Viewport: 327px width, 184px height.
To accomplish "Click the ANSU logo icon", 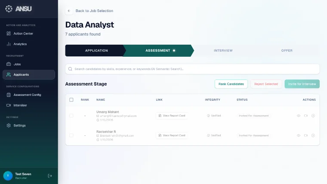I will (9, 9).
